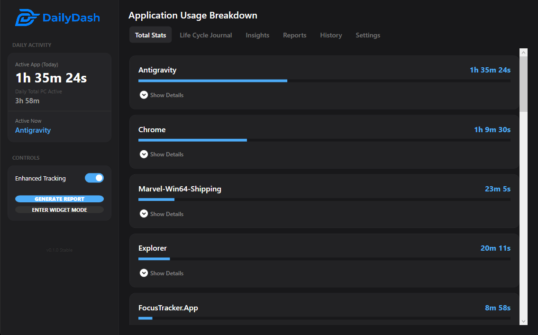
Task: Click the chevron icon under Marvel-Win64-Shipping
Action: (x=144, y=214)
